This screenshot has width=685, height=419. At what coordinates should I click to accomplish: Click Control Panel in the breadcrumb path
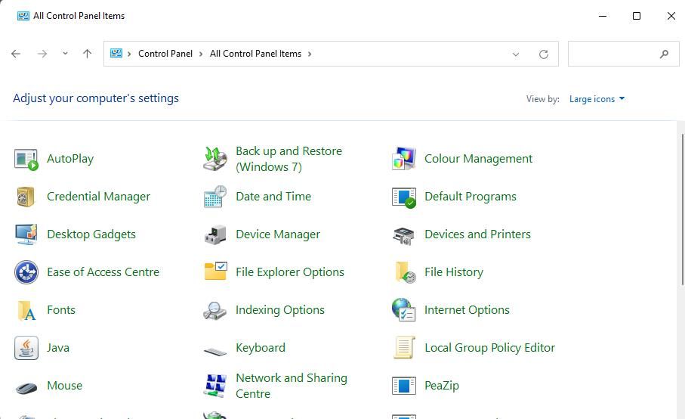(x=165, y=54)
